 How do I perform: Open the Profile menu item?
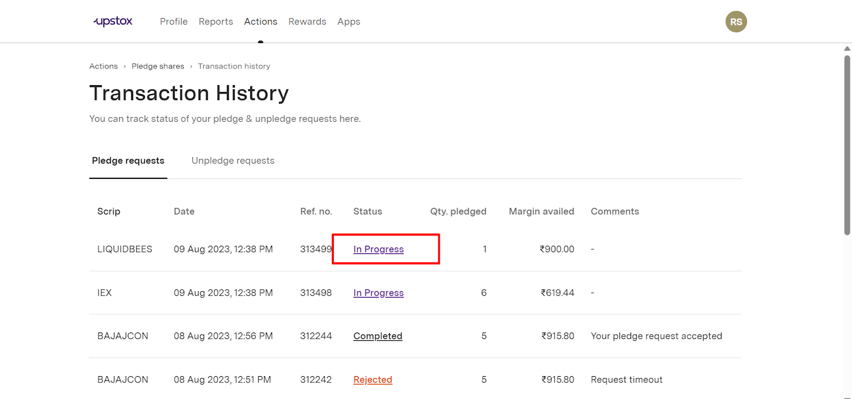coord(174,21)
